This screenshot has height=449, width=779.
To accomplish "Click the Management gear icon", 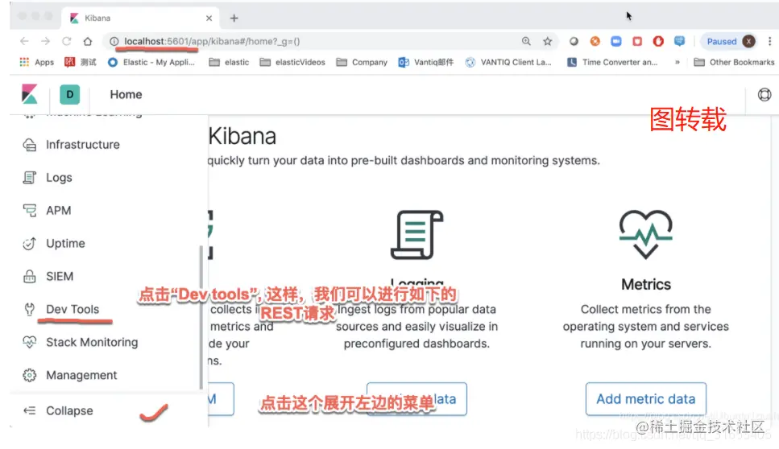I will 29,375.
